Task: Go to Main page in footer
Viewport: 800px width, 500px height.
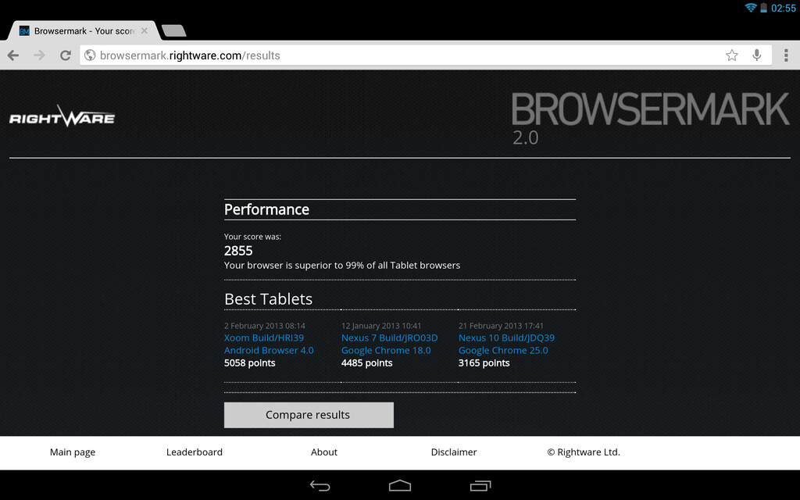Action: point(73,452)
